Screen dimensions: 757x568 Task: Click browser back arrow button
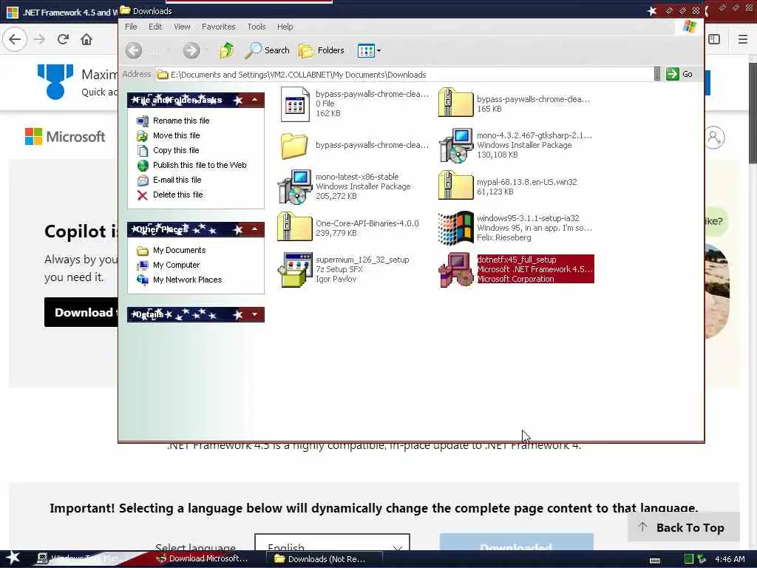tap(15, 39)
